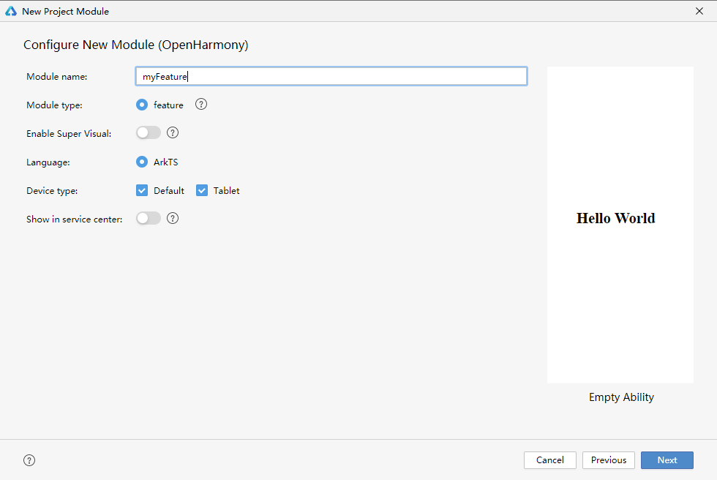The width and height of the screenshot is (717, 480).
Task: Uncheck the Tablet device type checkbox
Action: (x=202, y=191)
